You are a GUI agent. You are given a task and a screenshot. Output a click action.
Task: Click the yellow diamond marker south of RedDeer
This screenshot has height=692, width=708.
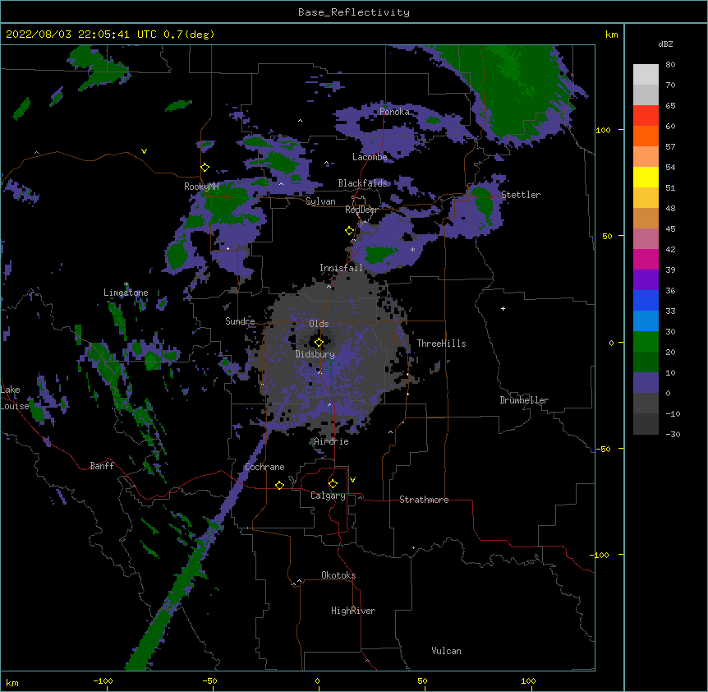click(350, 231)
